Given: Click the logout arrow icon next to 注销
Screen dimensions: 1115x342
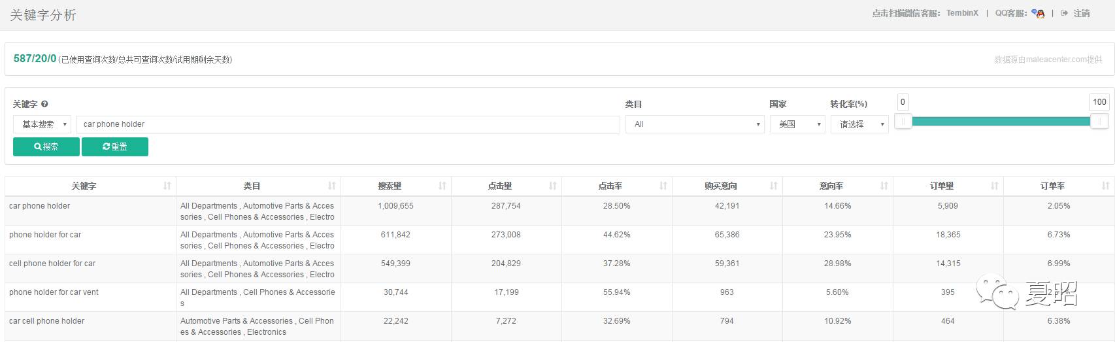Looking at the screenshot, I should [1064, 13].
